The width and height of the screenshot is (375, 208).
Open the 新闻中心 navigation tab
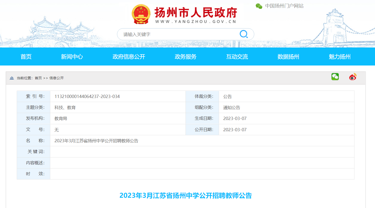[x=72, y=57]
